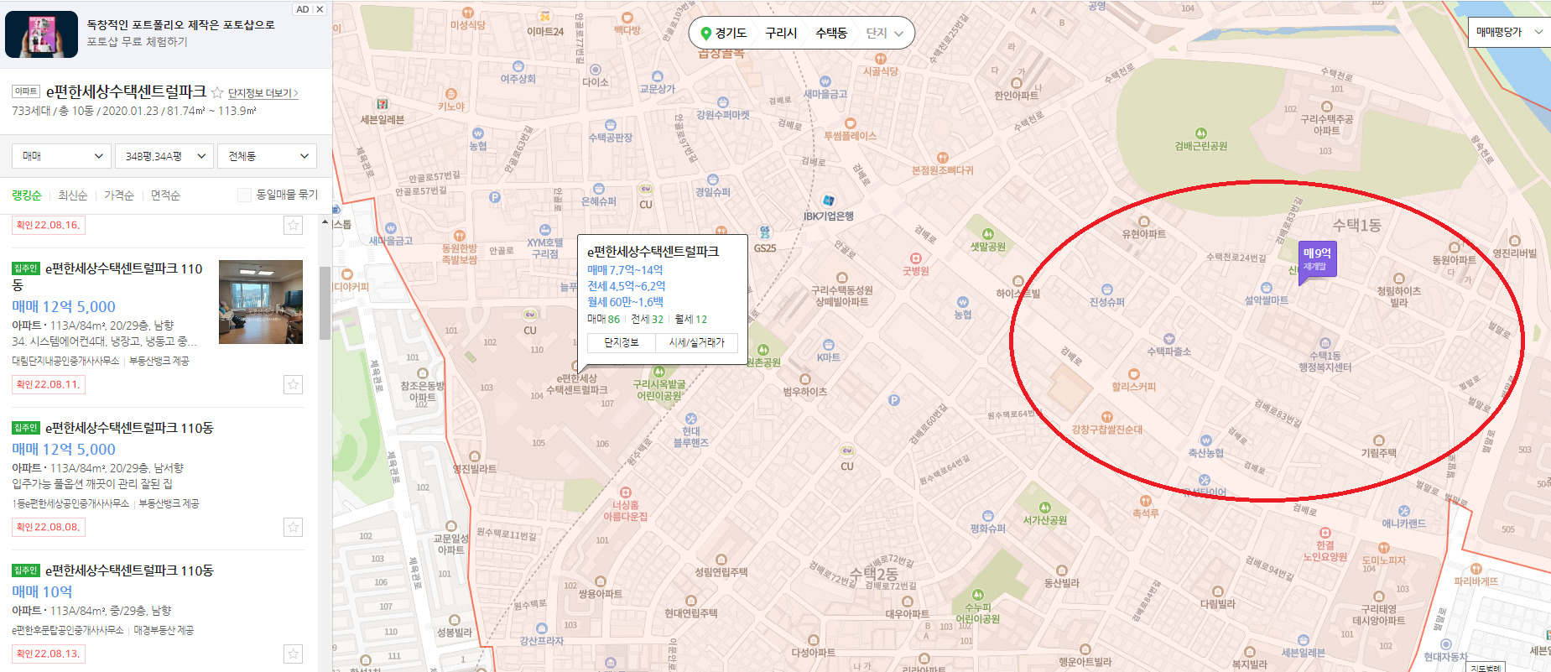Open the apartment interior listing photo
Screen dimensions: 1551x672
261,302
